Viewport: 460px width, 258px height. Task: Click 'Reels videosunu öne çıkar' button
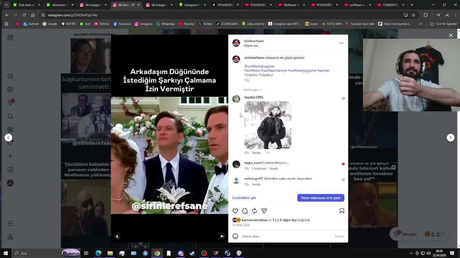[321, 198]
